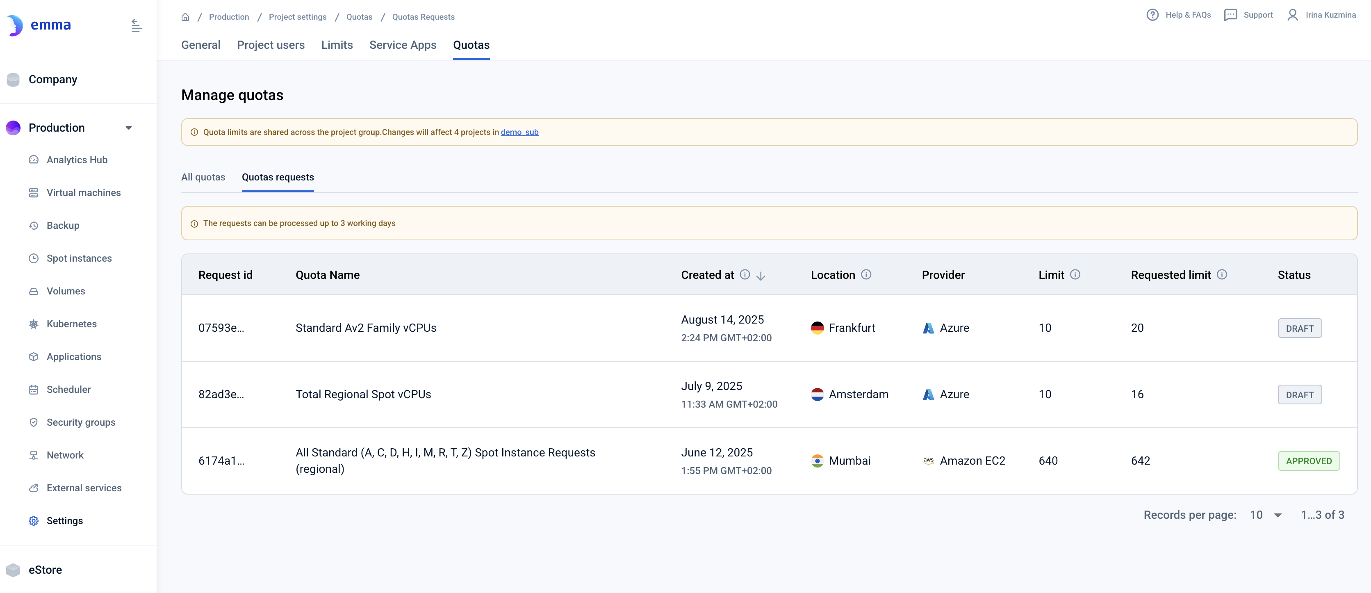Select the Company section
This screenshot has height=593, width=1371.
pyautogui.click(x=53, y=79)
